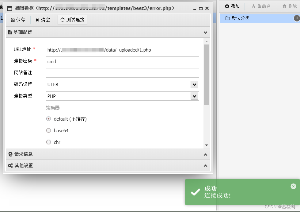Focus the URL地址 input field

tap(123, 50)
